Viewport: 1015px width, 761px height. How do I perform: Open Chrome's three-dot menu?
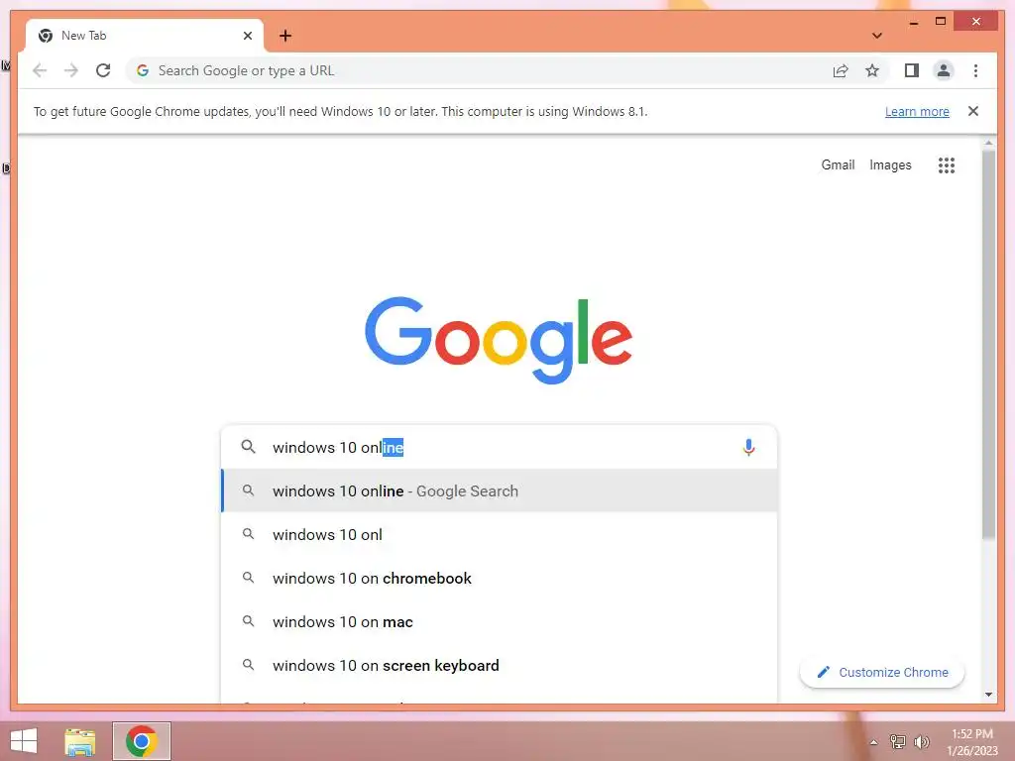[975, 70]
